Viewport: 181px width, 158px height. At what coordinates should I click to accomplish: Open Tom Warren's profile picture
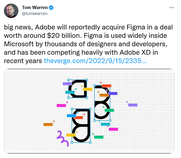click(11, 11)
